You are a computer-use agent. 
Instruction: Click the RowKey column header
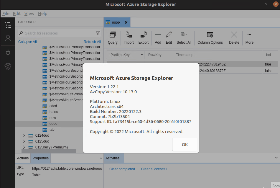(x=158, y=55)
